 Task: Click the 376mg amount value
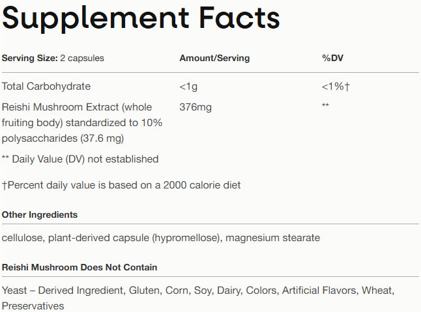[x=196, y=107]
